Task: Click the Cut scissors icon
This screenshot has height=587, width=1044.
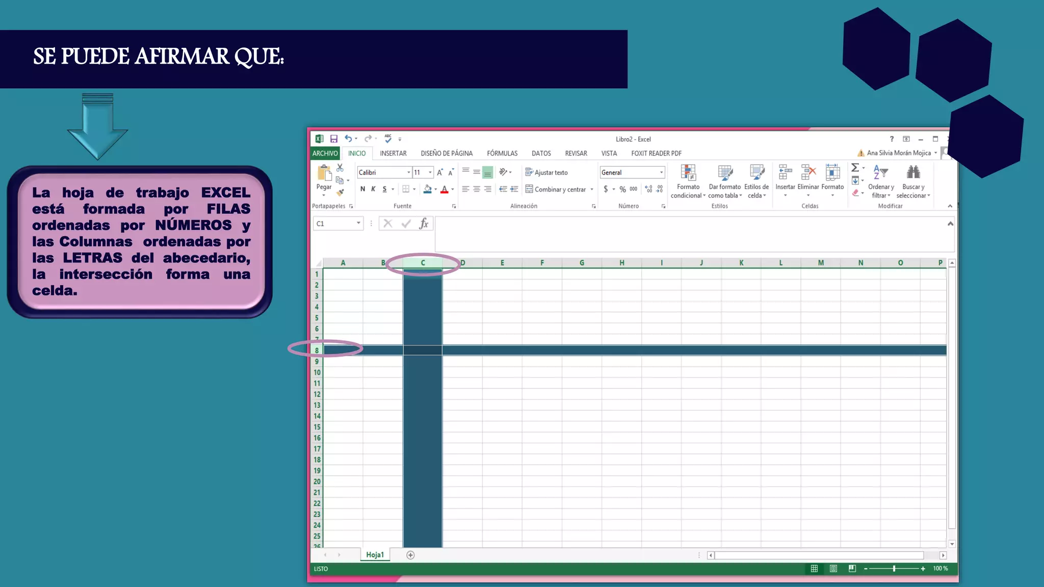Action: tap(340, 168)
